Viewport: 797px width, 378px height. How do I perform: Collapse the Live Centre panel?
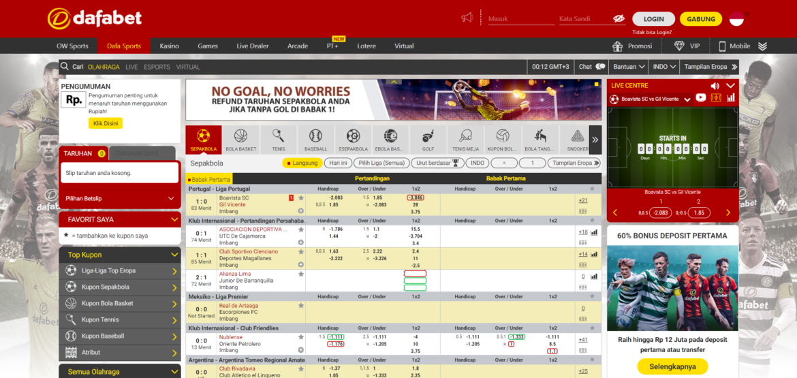click(x=730, y=86)
